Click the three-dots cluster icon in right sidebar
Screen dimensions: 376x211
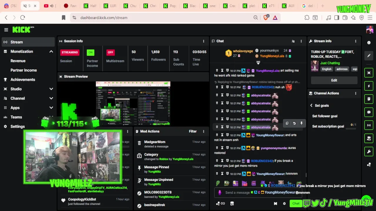369,165
